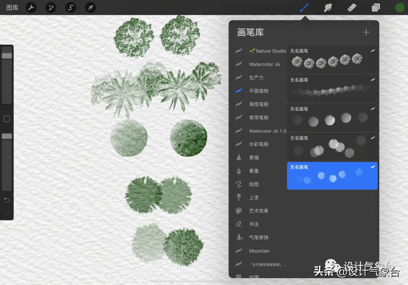Select the highlighted blue 无名画笔 brush

click(332, 176)
